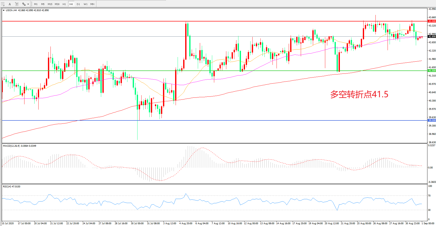Switch chart to M15 timeframe

pyautogui.click(x=50, y=4)
